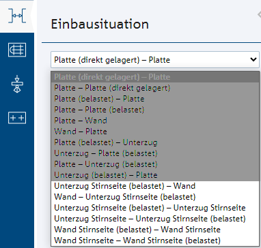The width and height of the screenshot is (261, 248).
Task: Select Platte (belastet) – Platte option
Action: [x=155, y=99]
